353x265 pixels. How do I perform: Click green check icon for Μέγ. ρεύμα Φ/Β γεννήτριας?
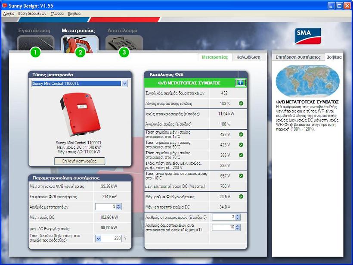tap(241, 196)
